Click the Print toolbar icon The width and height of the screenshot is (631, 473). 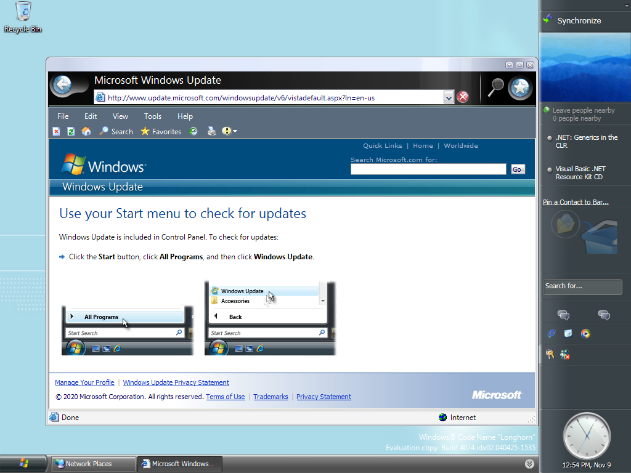pyautogui.click(x=211, y=131)
